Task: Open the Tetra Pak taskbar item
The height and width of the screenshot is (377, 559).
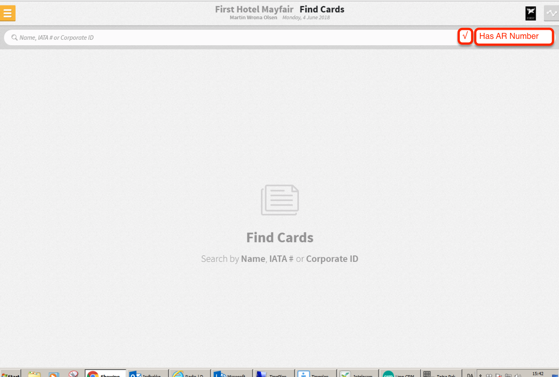Action: (x=442, y=373)
